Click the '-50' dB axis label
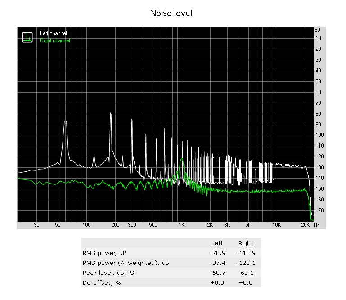The image size is (346, 300). pyautogui.click(x=318, y=81)
